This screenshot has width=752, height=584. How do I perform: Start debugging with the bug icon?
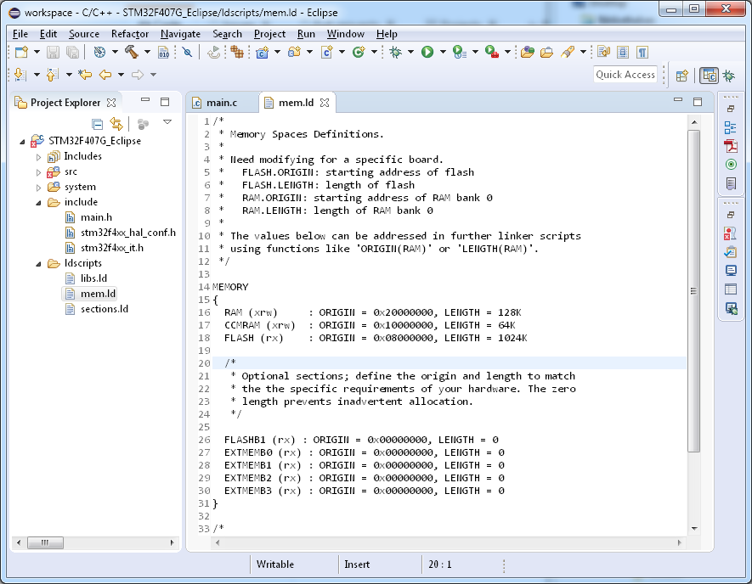(x=396, y=52)
